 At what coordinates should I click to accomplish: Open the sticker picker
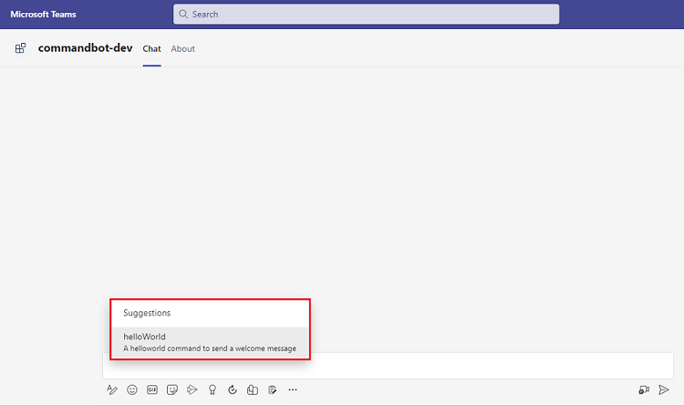click(172, 390)
